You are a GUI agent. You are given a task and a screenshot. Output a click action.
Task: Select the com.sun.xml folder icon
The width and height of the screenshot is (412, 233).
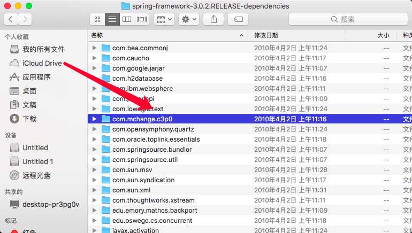coord(105,190)
